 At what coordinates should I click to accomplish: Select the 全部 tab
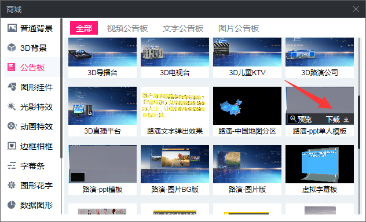tap(84, 28)
